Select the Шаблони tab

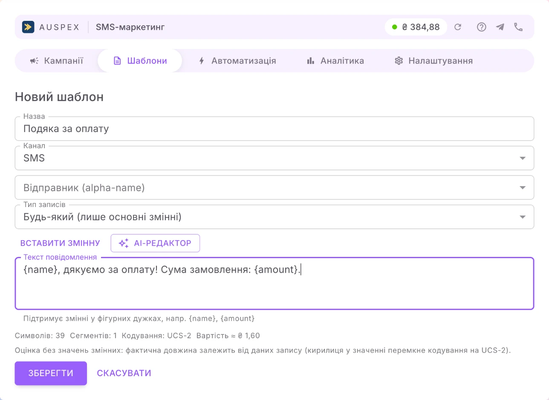click(140, 61)
